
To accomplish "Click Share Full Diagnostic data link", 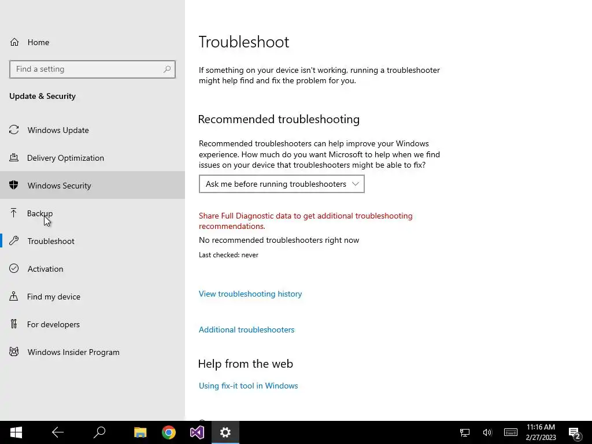I will [305, 221].
